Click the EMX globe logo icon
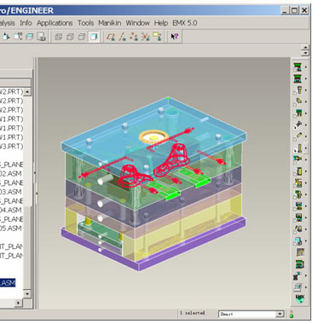 pyautogui.click(x=300, y=299)
